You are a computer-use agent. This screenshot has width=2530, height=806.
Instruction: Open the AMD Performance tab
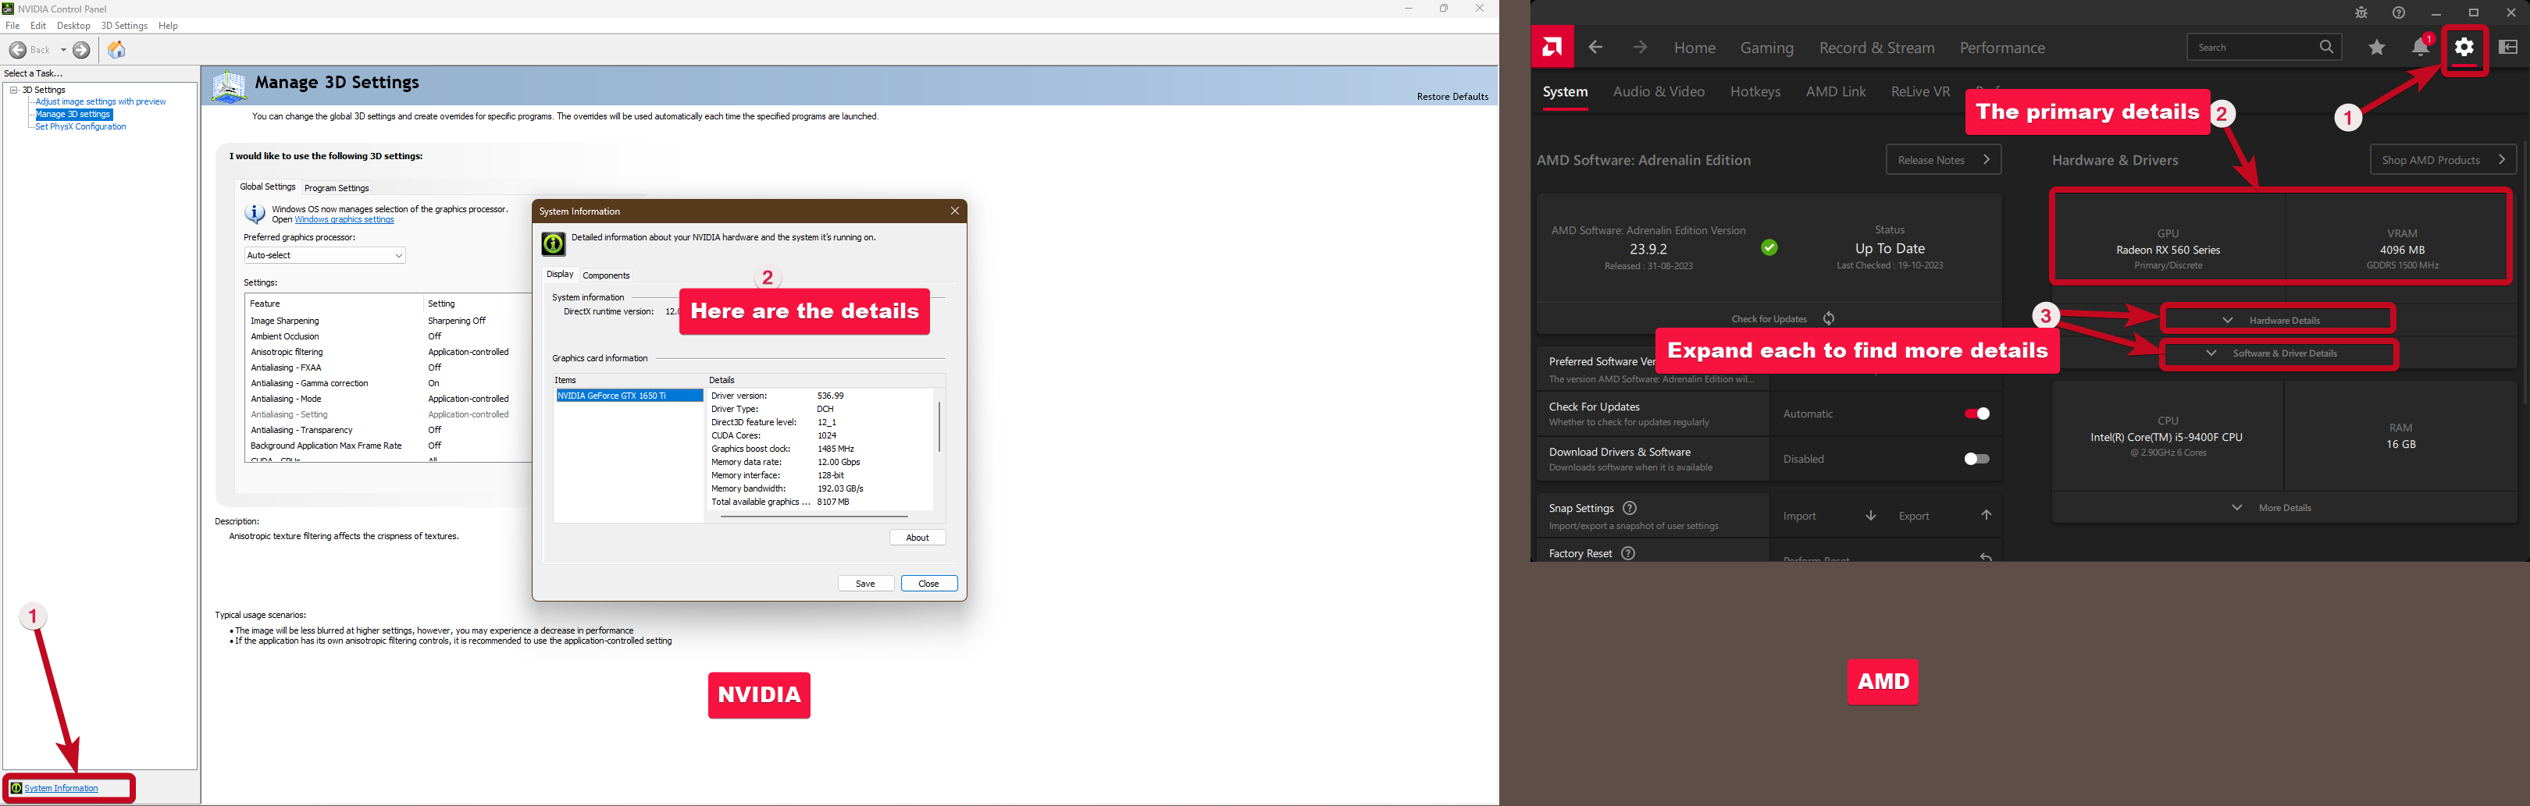(x=2003, y=47)
